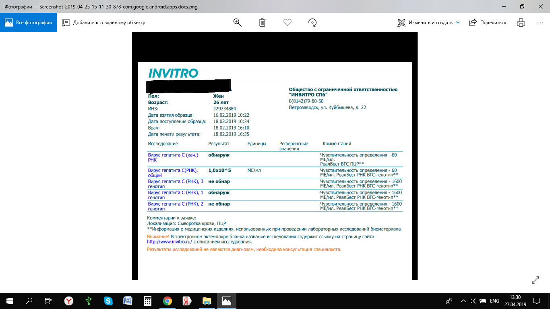Image resolution: width=550 pixels, height=309 pixels.
Task: Delete the photo with trash icon
Action: [x=262, y=23]
